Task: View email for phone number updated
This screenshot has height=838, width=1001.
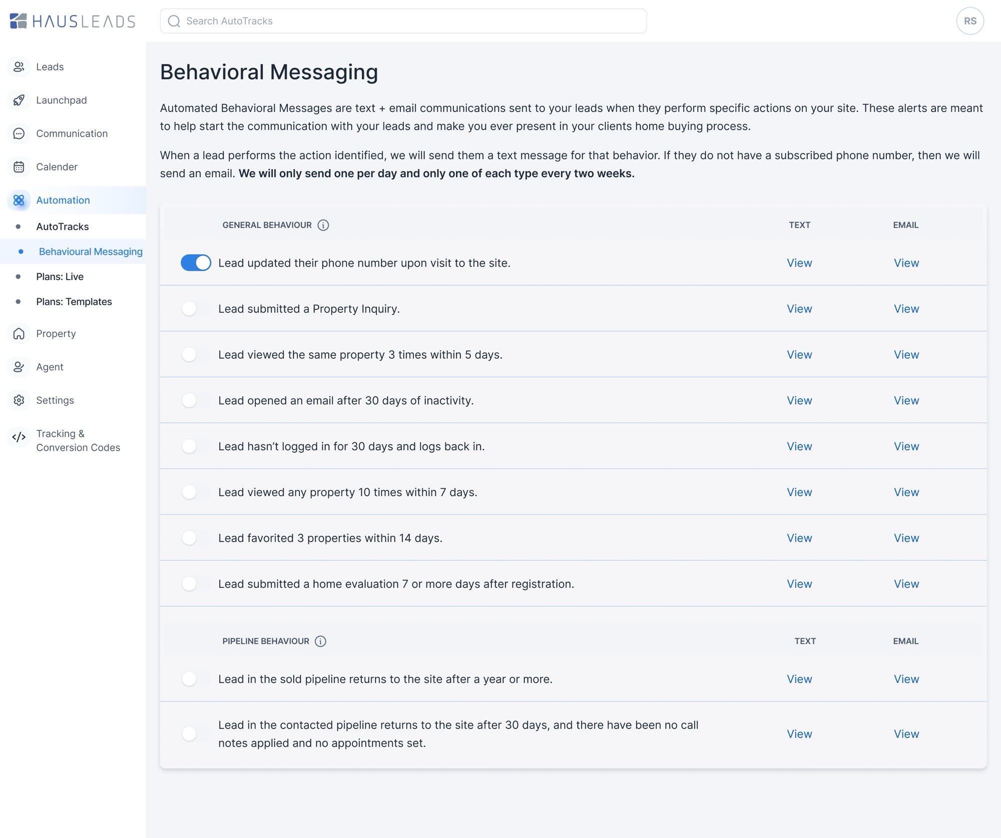Action: coord(906,263)
